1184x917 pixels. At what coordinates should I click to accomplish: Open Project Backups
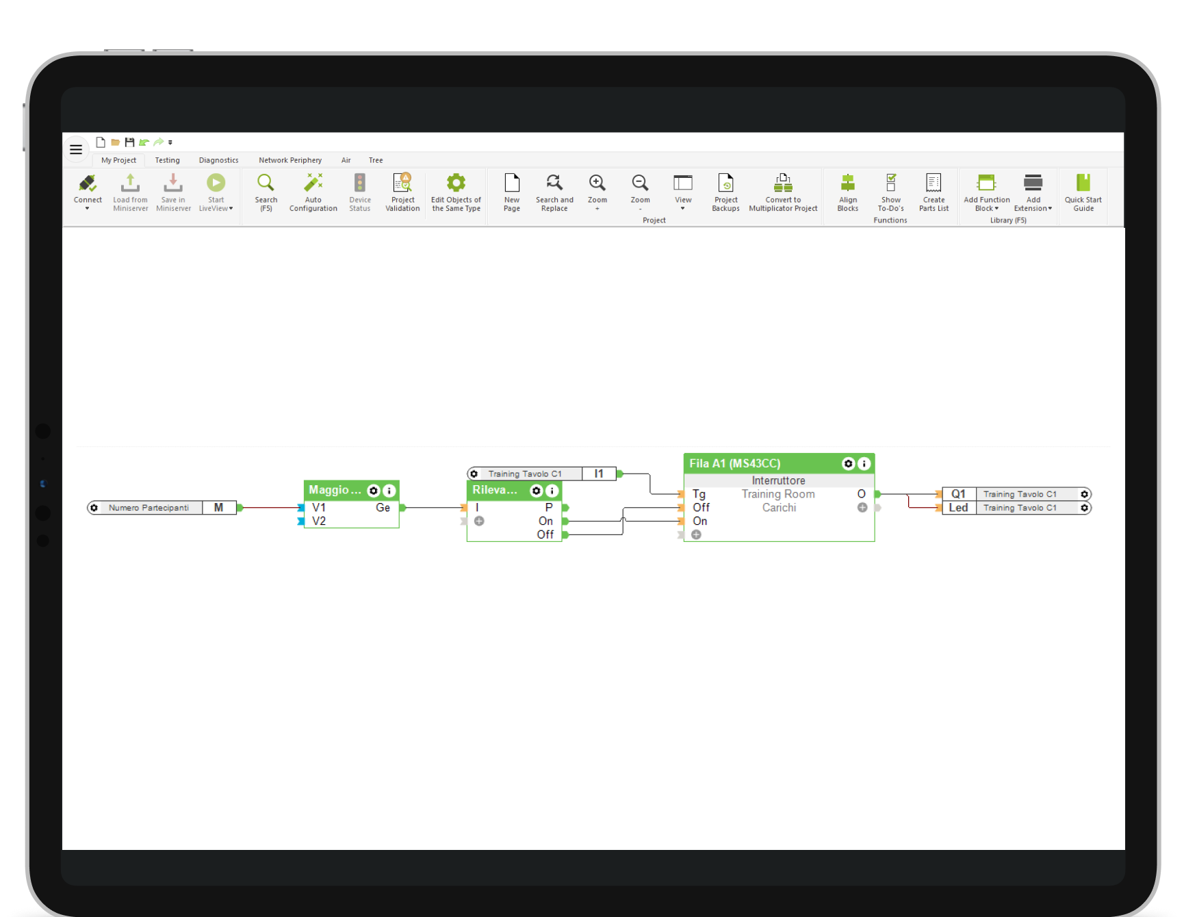(x=725, y=192)
